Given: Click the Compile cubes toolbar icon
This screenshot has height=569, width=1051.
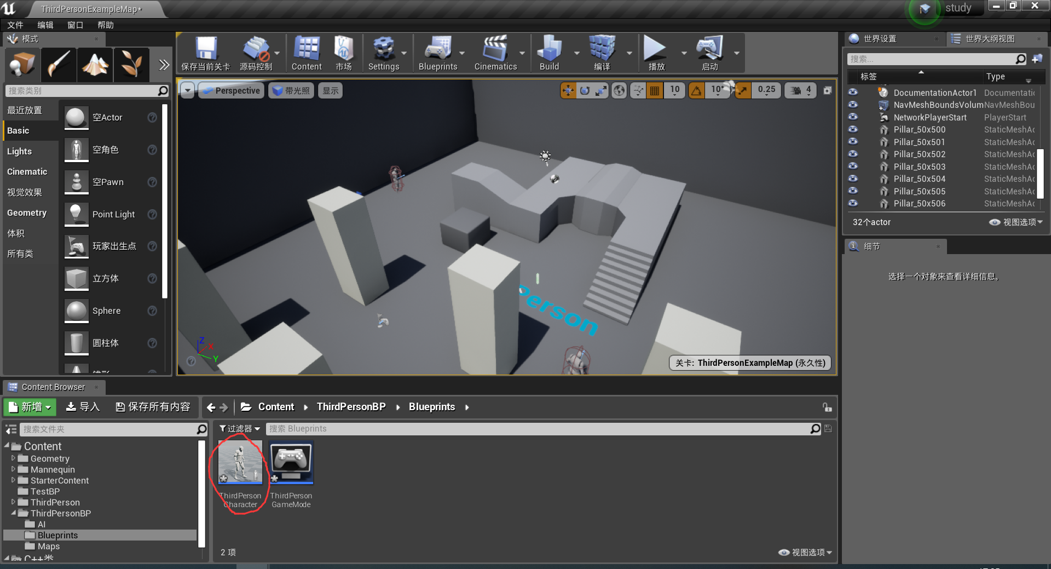Looking at the screenshot, I should click(x=602, y=53).
